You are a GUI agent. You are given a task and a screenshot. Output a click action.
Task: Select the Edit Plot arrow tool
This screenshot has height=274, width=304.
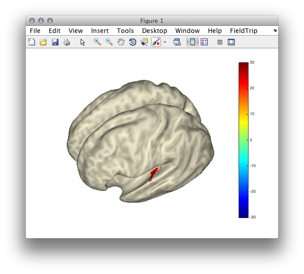[x=83, y=42]
